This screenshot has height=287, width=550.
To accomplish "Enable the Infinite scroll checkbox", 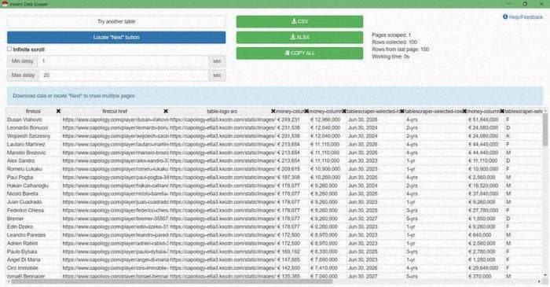I will click(9, 49).
